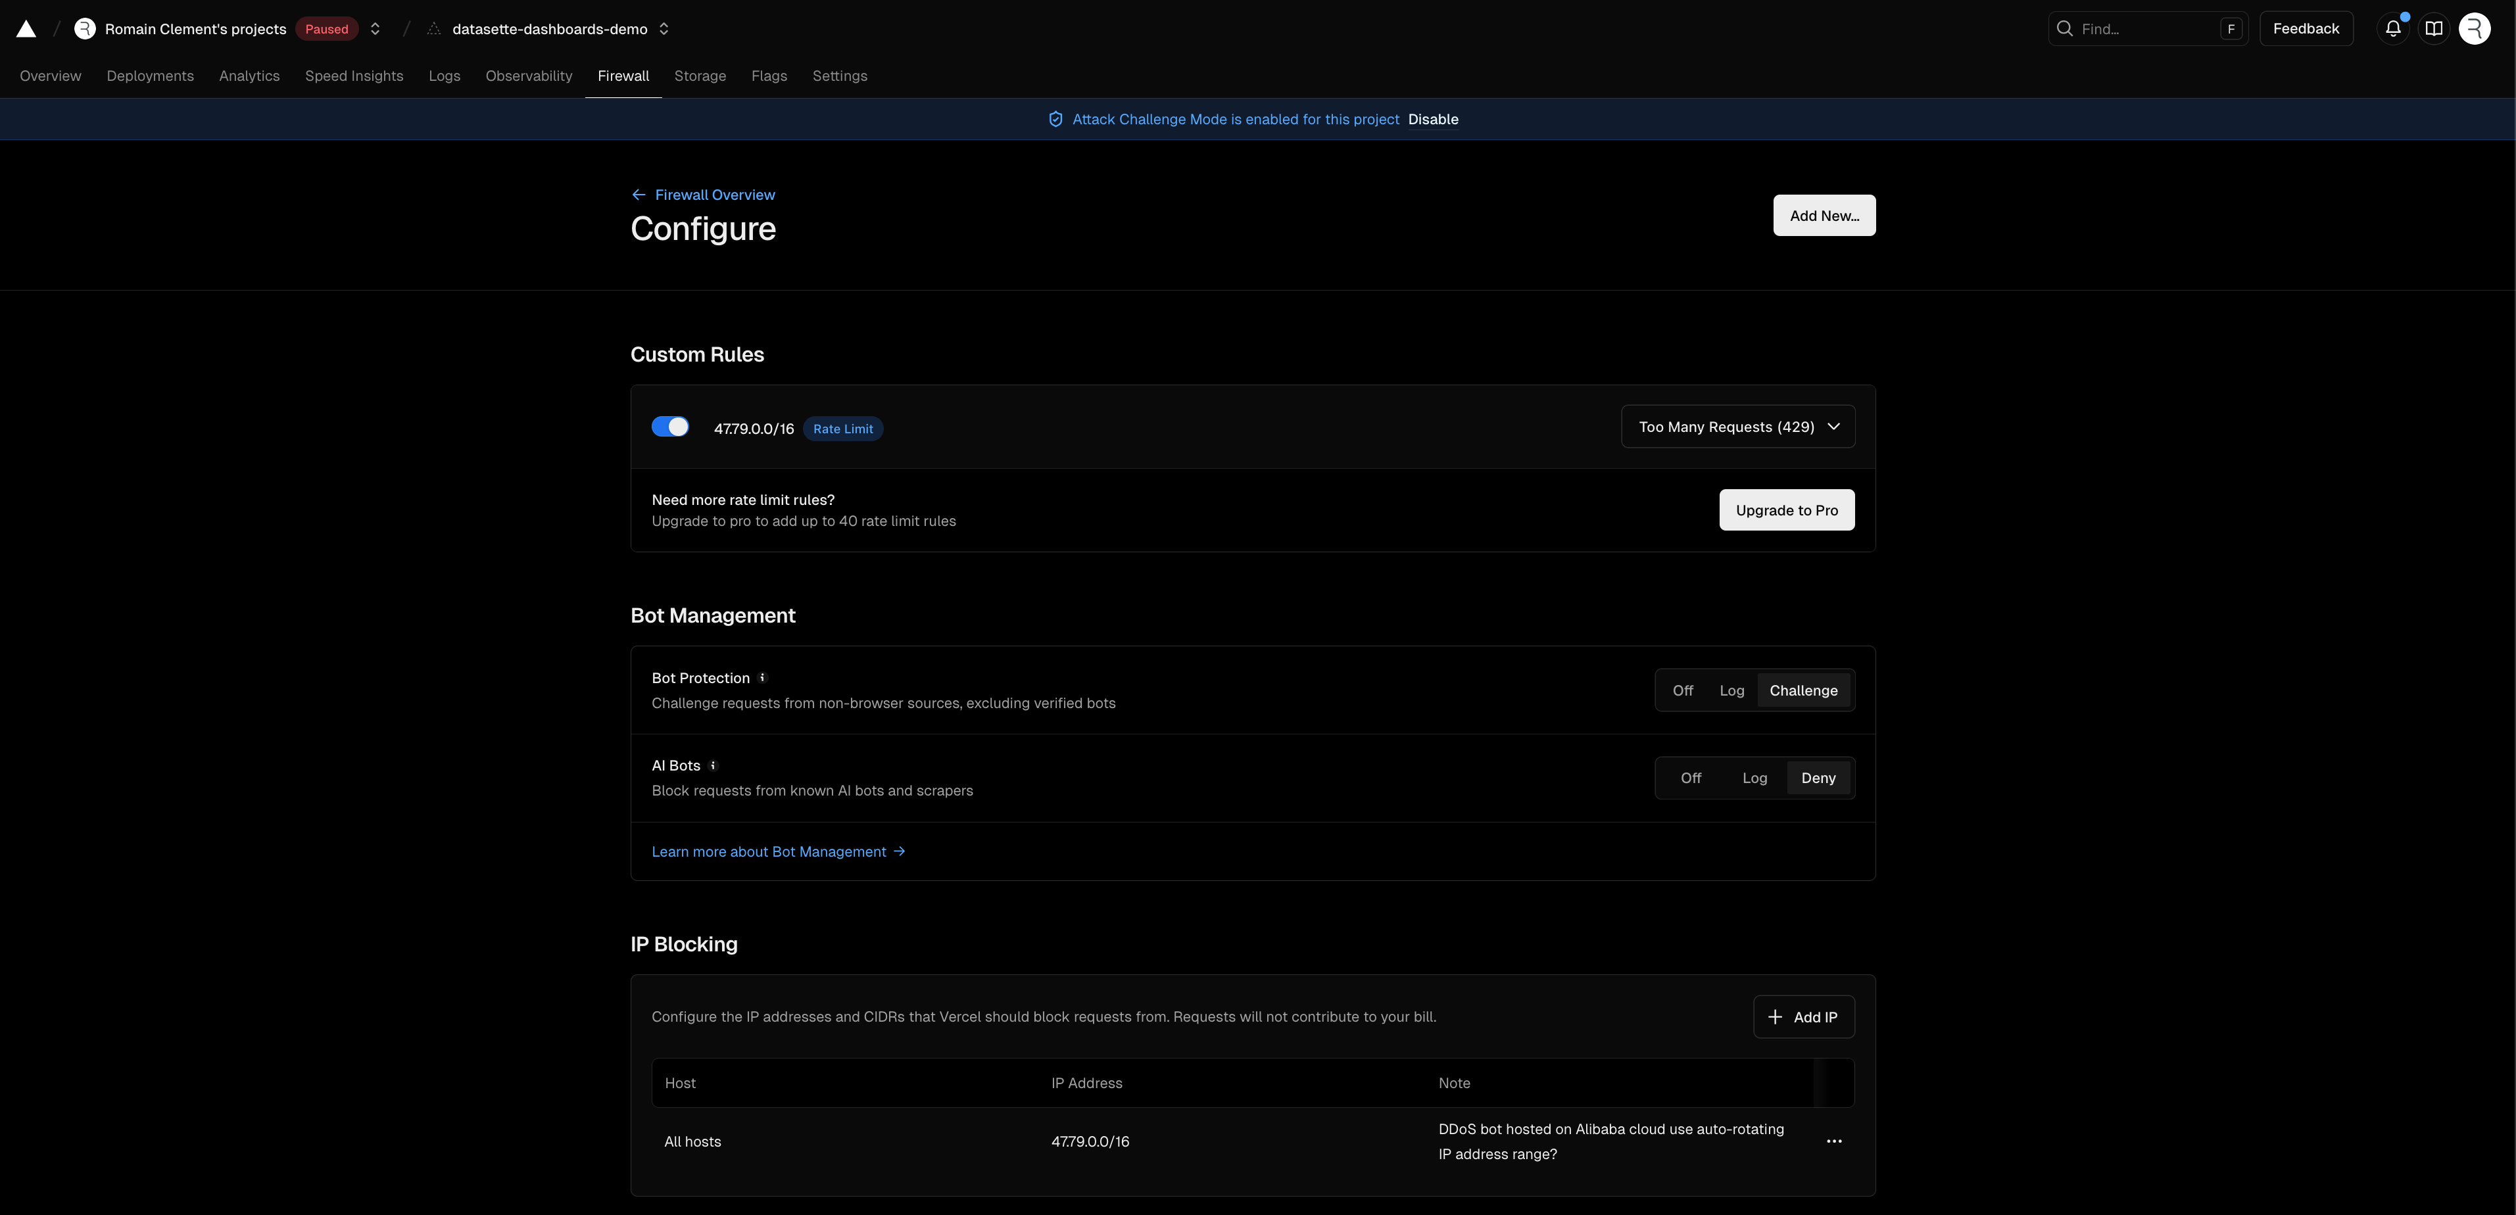Image resolution: width=2516 pixels, height=1215 pixels.
Task: Click the Host column header
Action: click(681, 1083)
